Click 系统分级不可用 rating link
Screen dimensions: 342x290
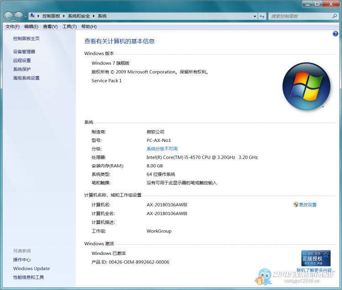point(162,149)
